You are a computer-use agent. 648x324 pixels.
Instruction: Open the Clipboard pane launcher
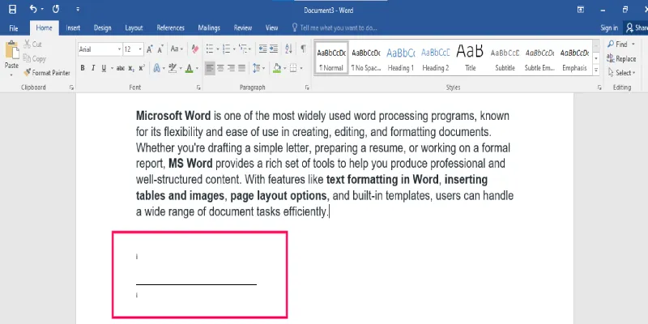71,87
